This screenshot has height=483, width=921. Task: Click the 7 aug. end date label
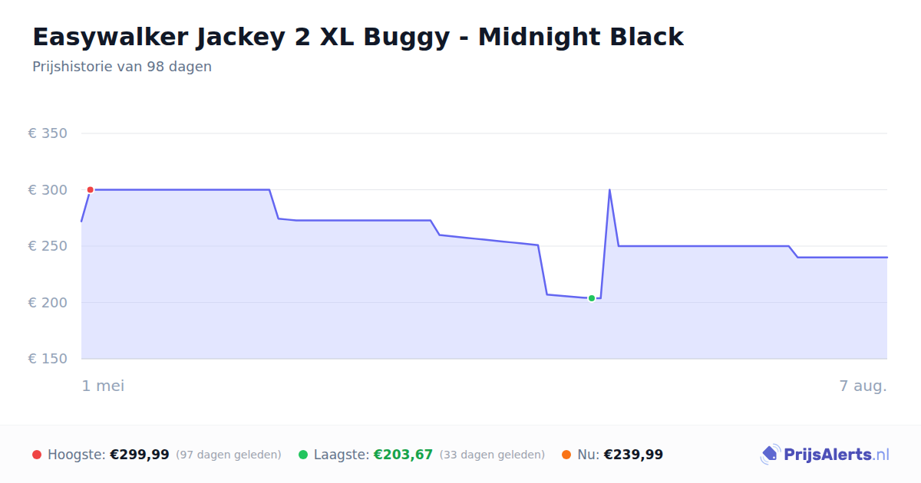[x=863, y=386]
